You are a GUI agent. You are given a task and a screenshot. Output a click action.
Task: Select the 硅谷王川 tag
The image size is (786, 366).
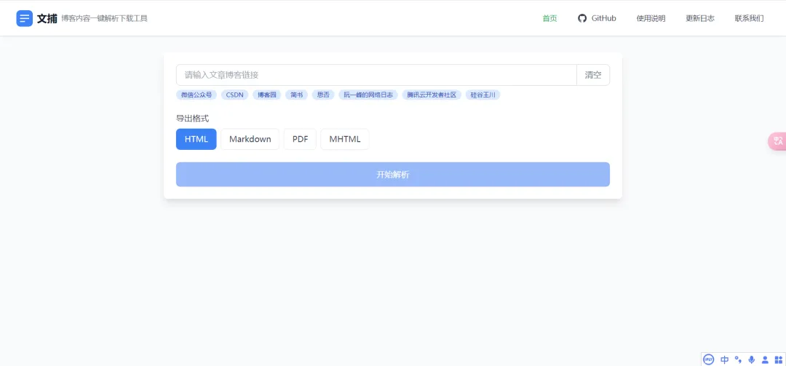(483, 95)
